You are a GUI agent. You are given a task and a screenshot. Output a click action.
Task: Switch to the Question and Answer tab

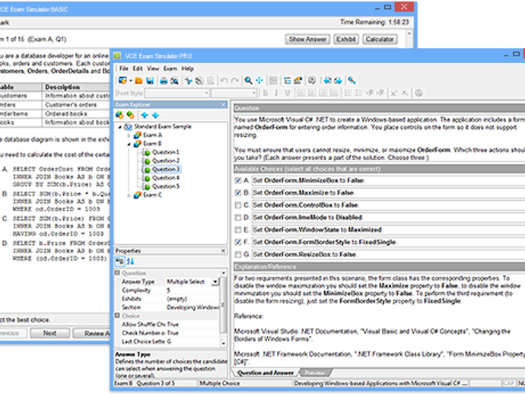[266, 373]
